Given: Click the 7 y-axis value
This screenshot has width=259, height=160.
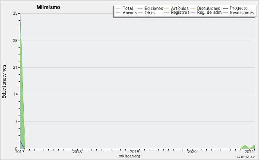Looking at the screenshot, I should point(16,122).
